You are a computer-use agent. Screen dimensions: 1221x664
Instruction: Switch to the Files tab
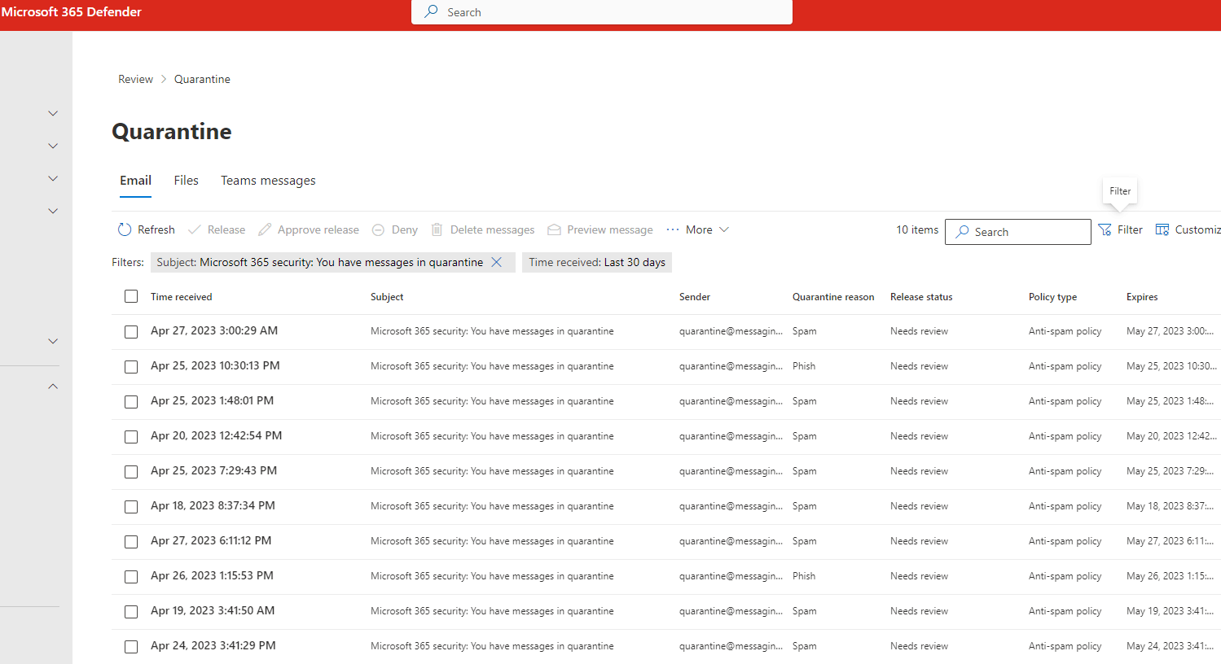186,181
